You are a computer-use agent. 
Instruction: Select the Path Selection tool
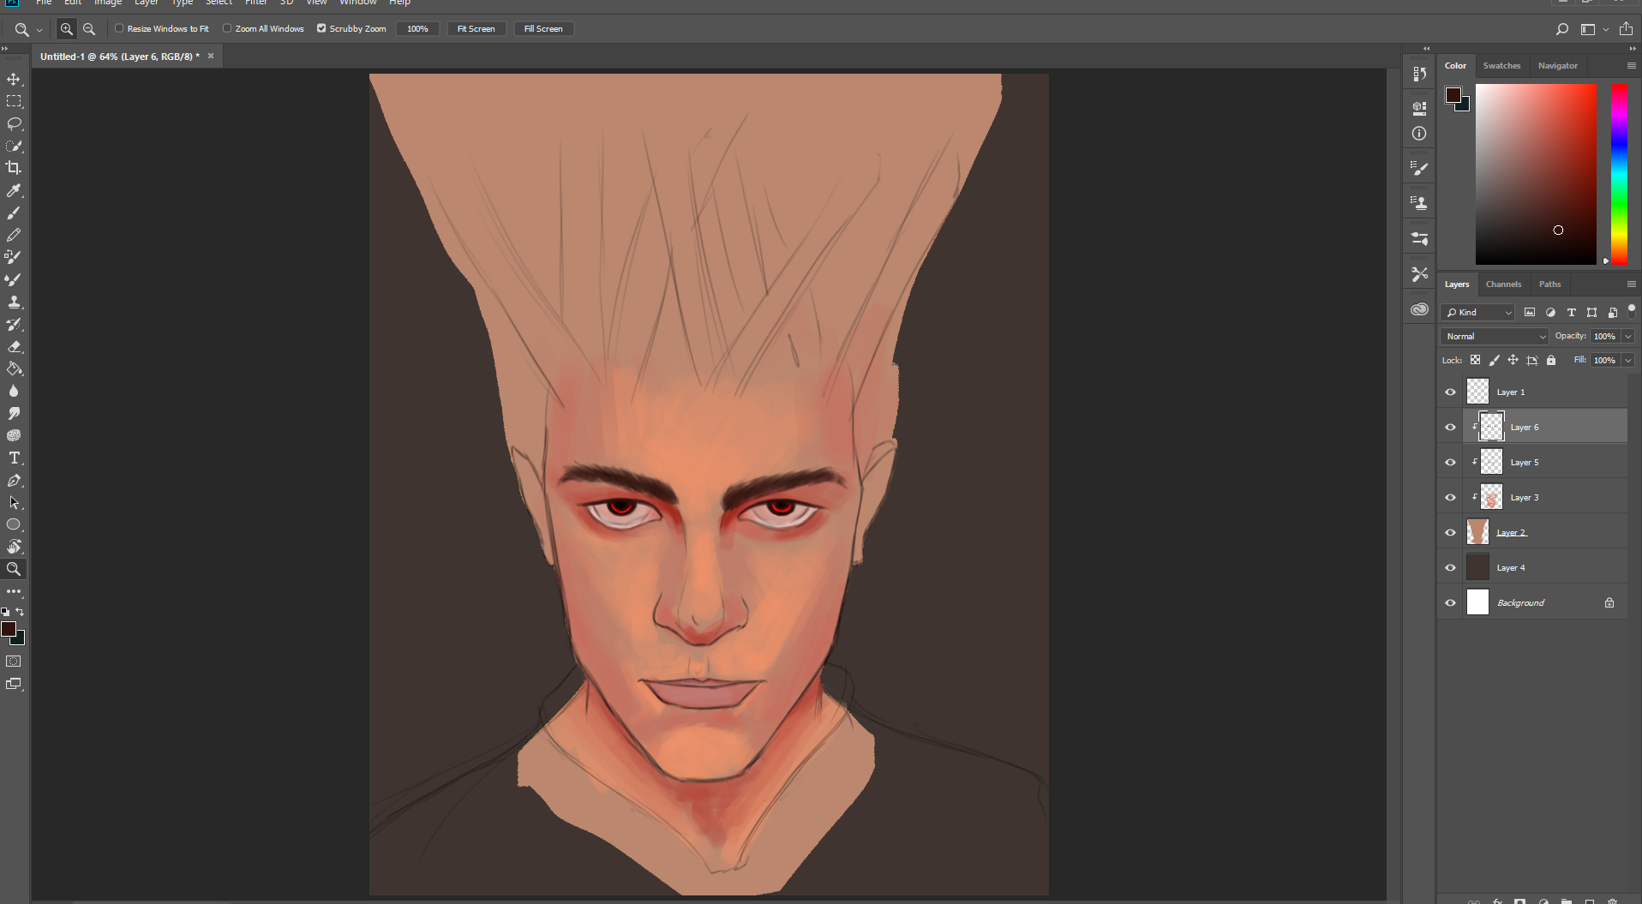[14, 502]
